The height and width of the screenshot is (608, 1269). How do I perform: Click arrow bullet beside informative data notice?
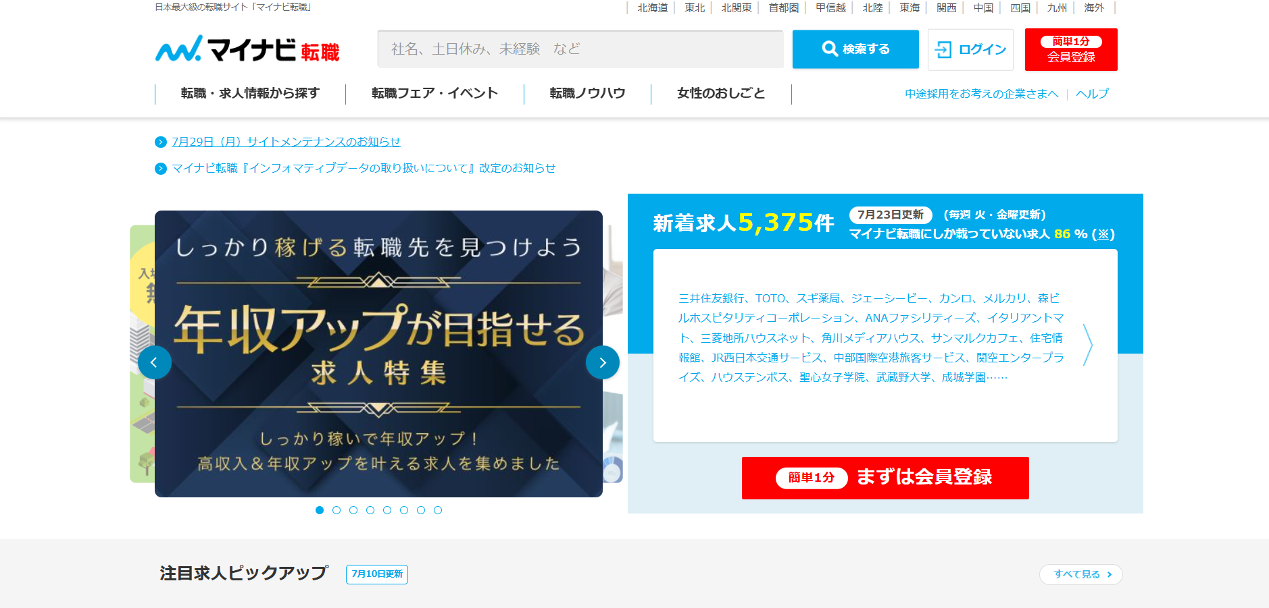[161, 169]
